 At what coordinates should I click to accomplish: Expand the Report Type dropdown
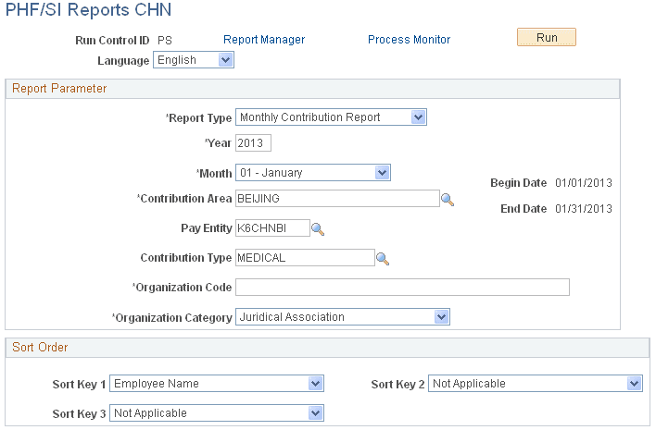331,117
